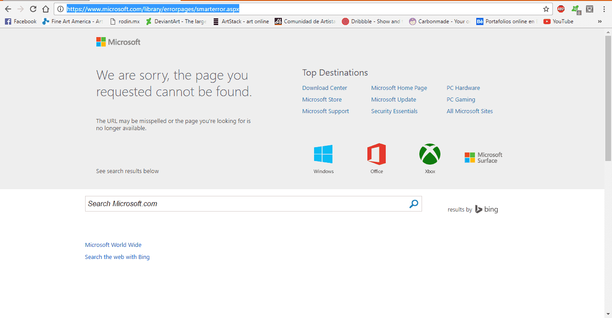
Task: Follow the Download Center link
Action: tap(325, 88)
